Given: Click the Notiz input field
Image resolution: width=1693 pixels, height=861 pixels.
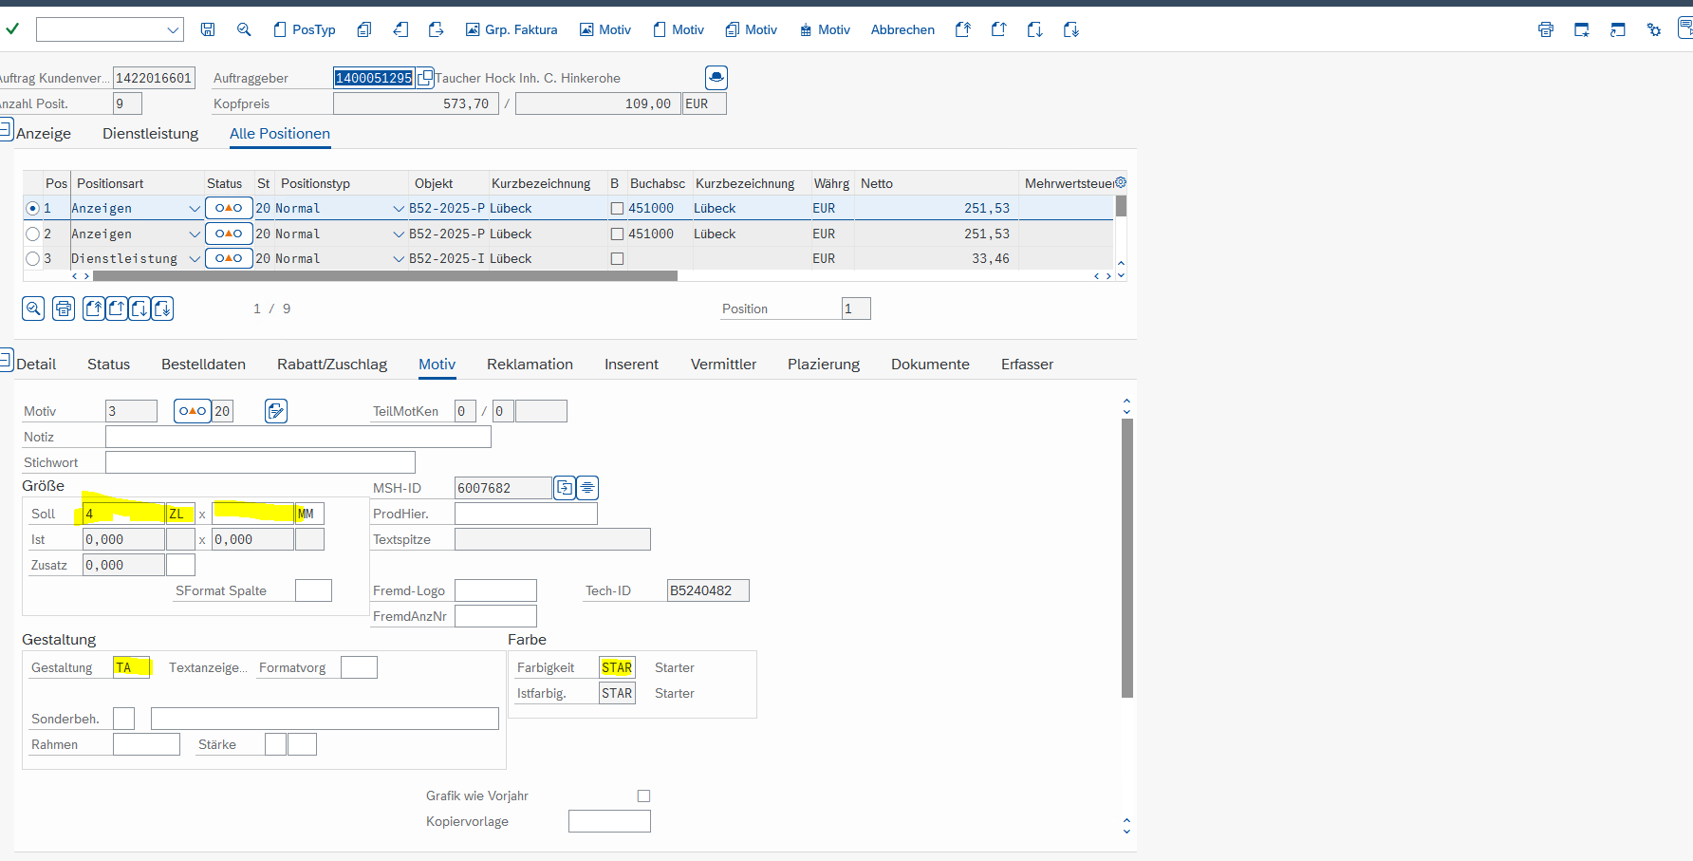Looking at the screenshot, I should tap(298, 437).
